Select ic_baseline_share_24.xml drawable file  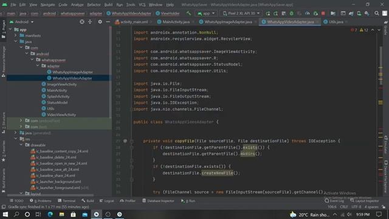[x=55, y=176]
